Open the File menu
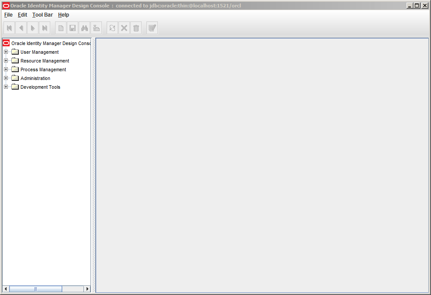 point(8,15)
